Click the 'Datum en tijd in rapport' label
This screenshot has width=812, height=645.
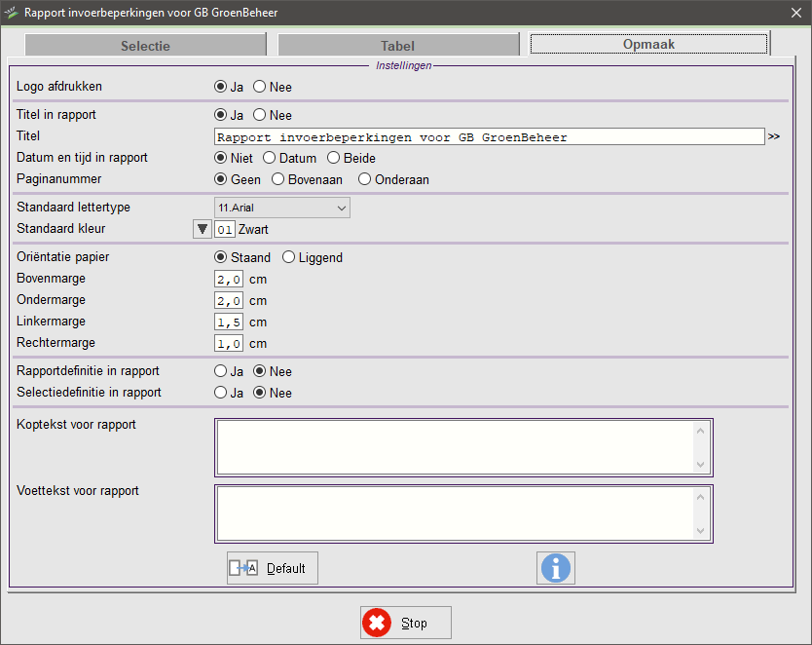tap(82, 157)
